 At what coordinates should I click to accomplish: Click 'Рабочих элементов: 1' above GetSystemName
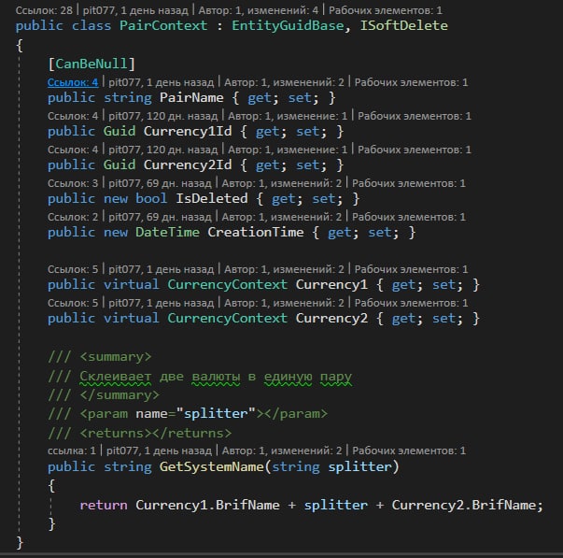[x=409, y=451]
